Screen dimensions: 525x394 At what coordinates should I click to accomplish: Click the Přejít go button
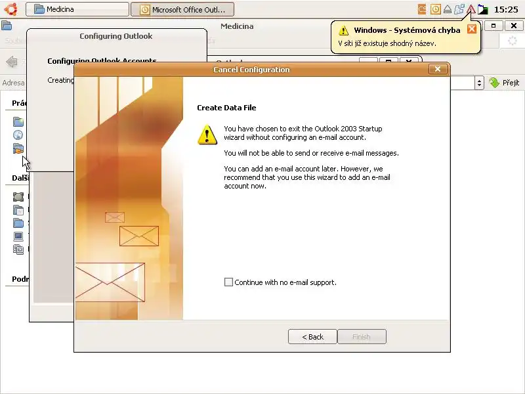[504, 83]
